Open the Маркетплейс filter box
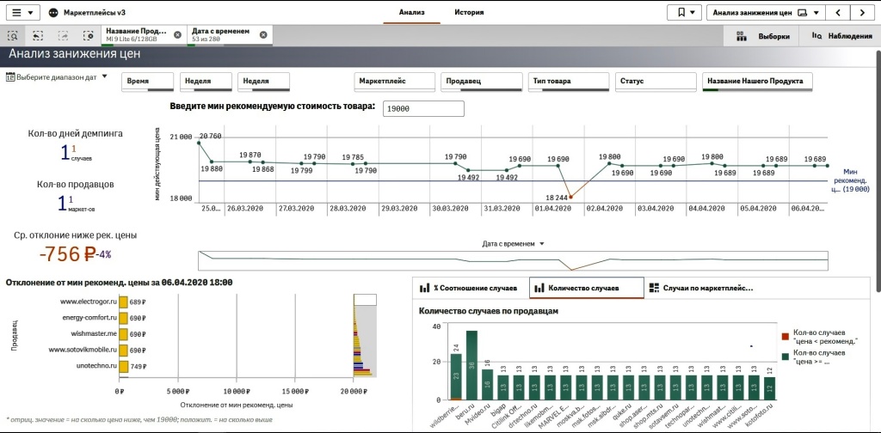The width and height of the screenshot is (881, 433). [x=395, y=82]
